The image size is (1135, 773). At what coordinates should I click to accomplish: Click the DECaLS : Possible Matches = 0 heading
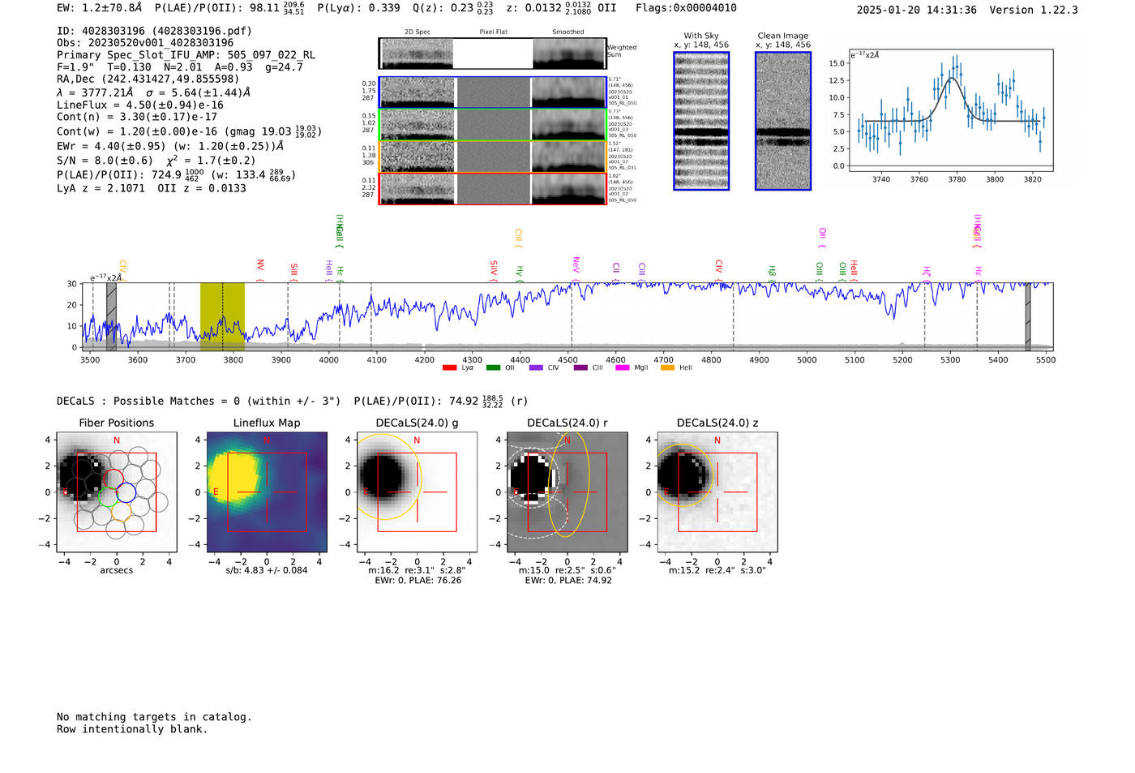click(199, 401)
